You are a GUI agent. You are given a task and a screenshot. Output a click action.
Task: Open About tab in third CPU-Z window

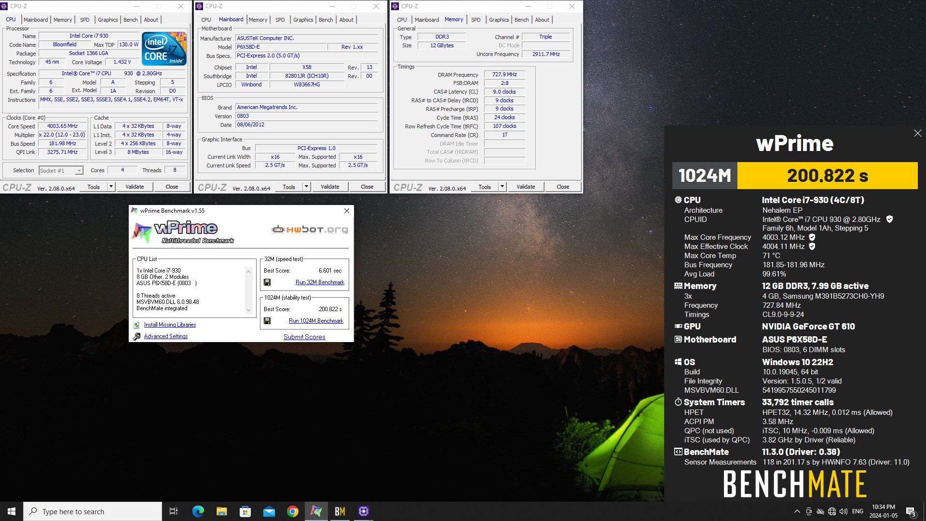542,20
